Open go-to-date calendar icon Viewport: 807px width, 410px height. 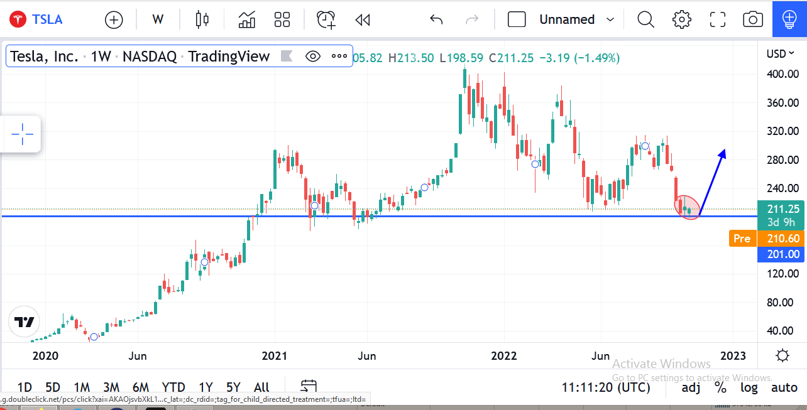click(x=309, y=386)
